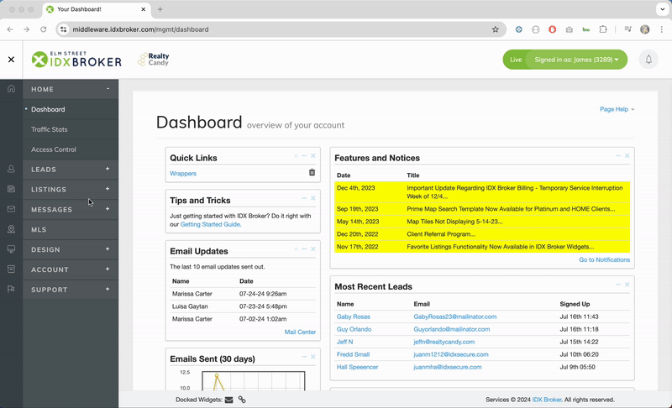
Task: Expand the SUPPORT menu section
Action: point(108,289)
